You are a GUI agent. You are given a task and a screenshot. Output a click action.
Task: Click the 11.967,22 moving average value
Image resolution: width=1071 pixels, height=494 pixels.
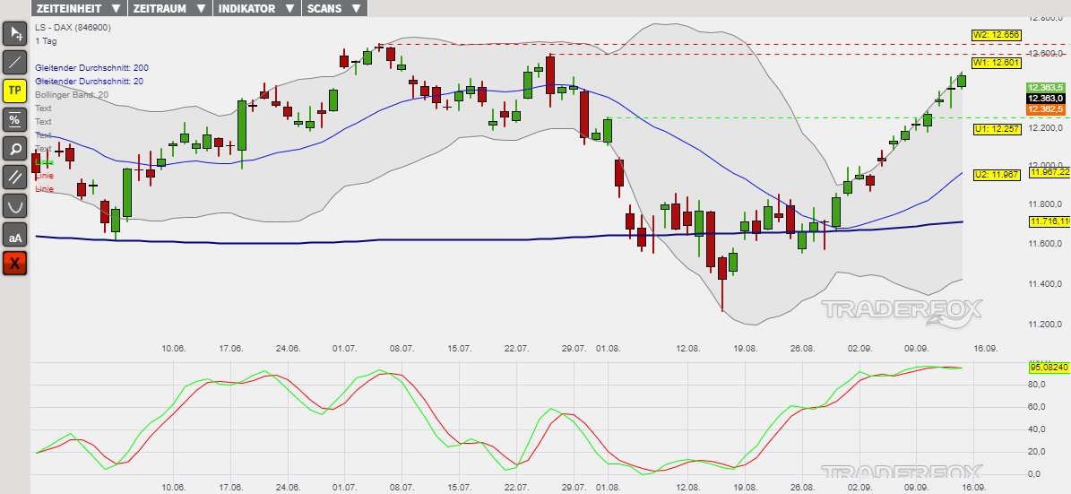[x=1049, y=172]
